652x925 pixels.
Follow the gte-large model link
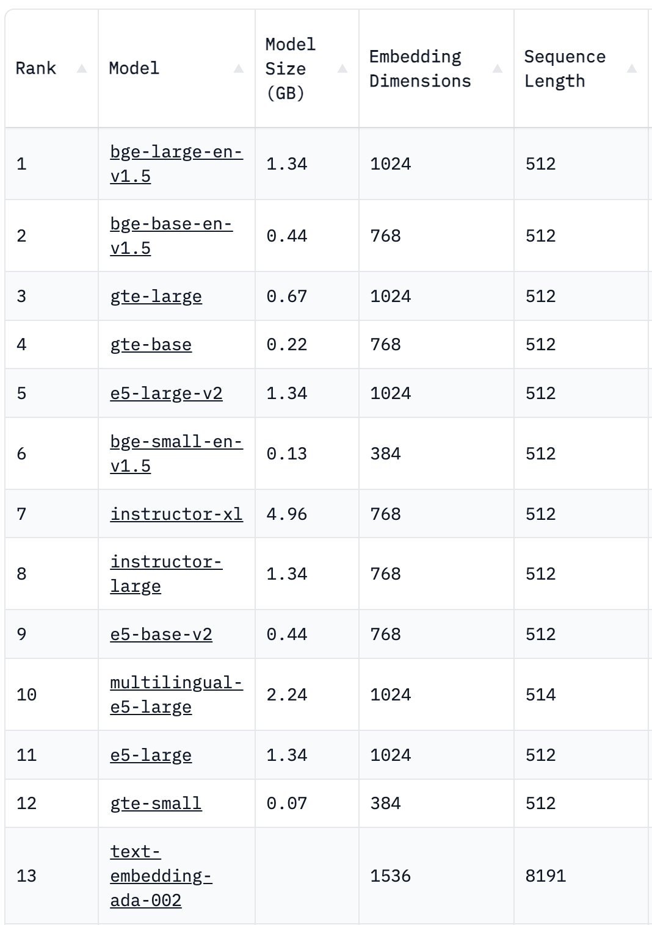pyautogui.click(x=156, y=297)
